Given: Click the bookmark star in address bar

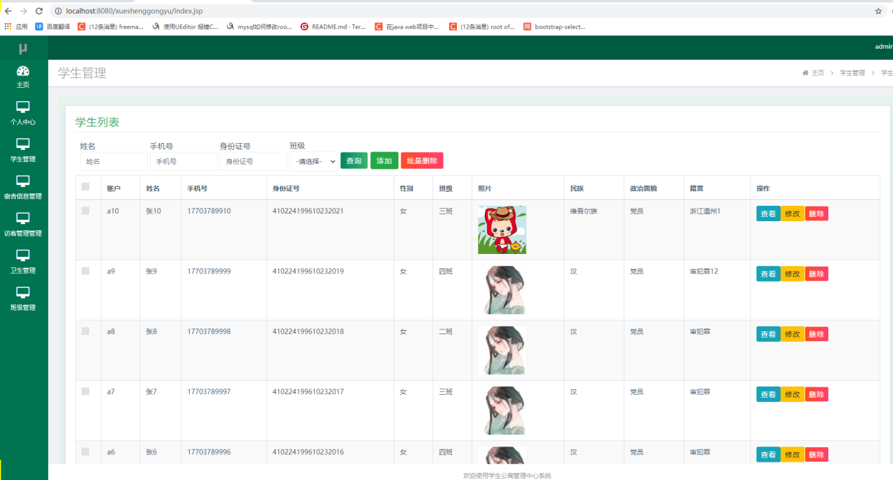Looking at the screenshot, I should tap(878, 10).
